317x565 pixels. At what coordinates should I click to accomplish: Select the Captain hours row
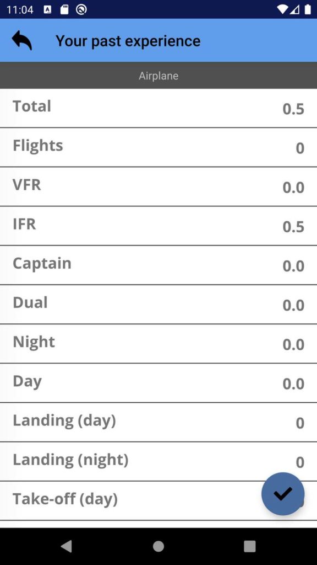158,265
